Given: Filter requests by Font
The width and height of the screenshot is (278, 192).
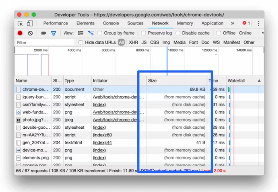Looking at the screenshot, I should (193, 42).
